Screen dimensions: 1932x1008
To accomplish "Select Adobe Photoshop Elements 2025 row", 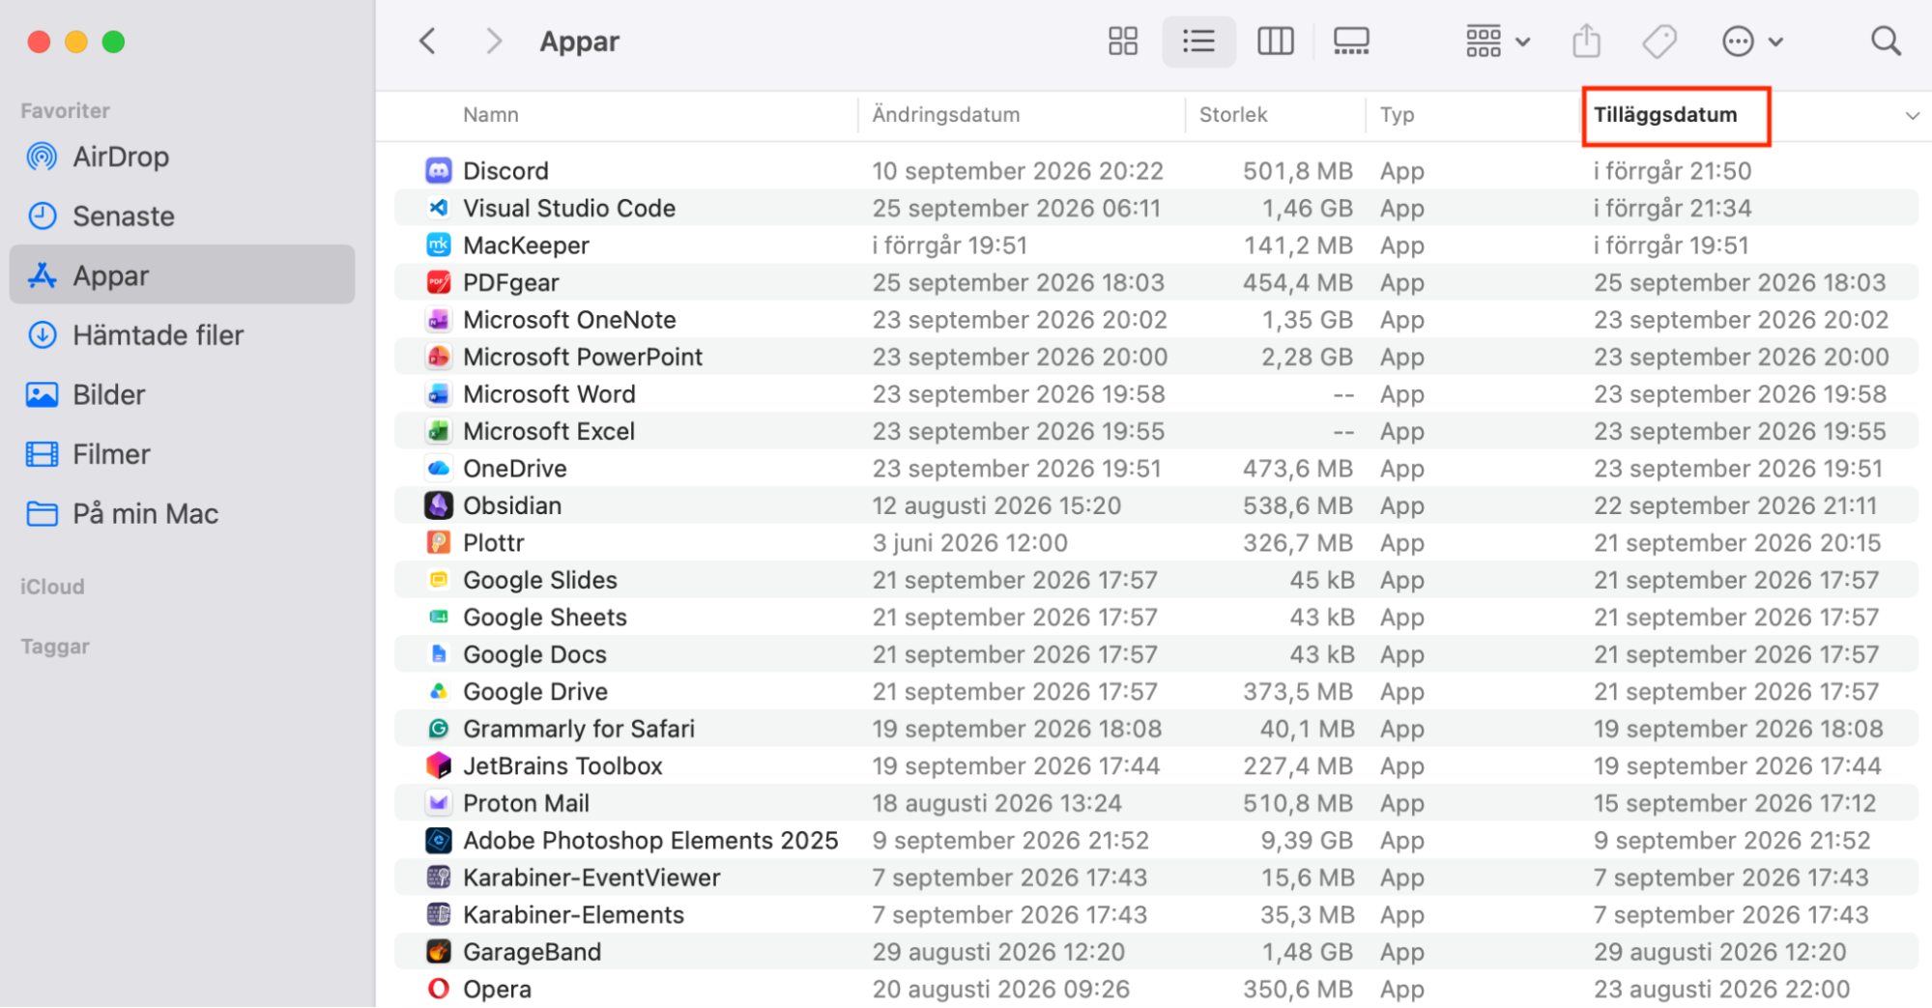I will pyautogui.click(x=1156, y=841).
